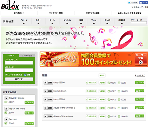Add Abyss of the universe 2 to cart
Screen dimensions: 149x127
[140, 108]
